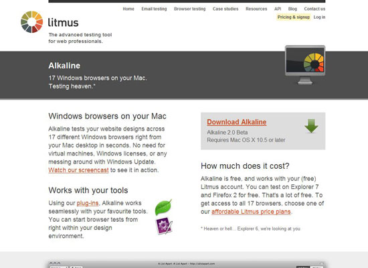Viewport: 368px width, 268px height.
Task: Open Case studies in navigation
Action: coord(225,9)
